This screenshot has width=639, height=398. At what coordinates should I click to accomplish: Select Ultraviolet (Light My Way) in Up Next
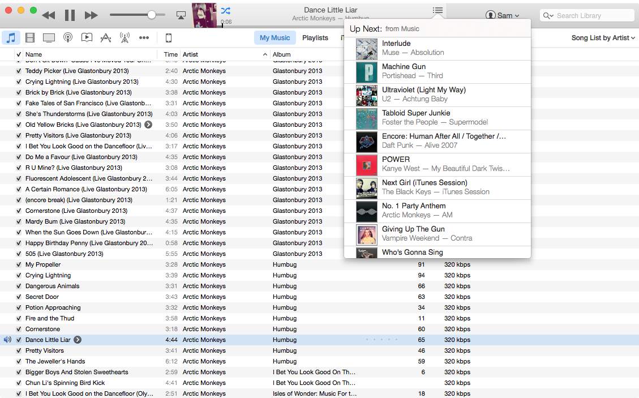438,95
